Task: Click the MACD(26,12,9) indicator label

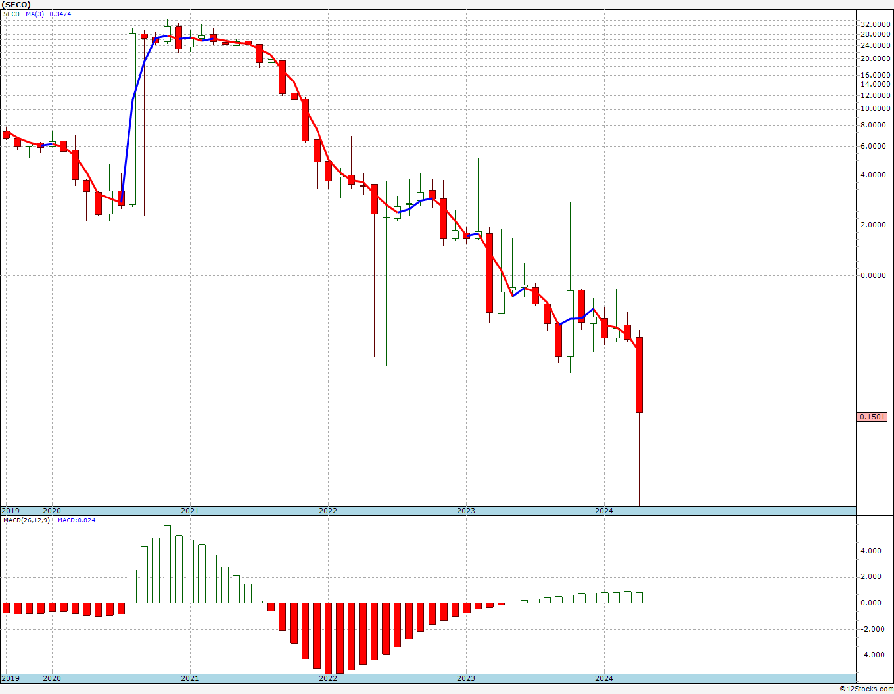Action: point(26,520)
